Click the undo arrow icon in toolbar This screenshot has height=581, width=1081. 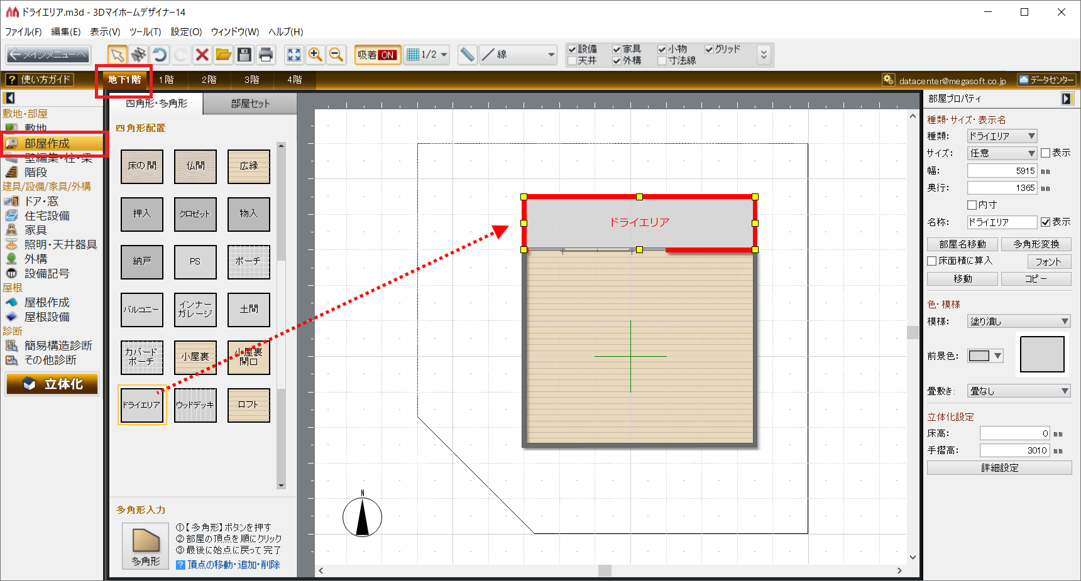160,55
